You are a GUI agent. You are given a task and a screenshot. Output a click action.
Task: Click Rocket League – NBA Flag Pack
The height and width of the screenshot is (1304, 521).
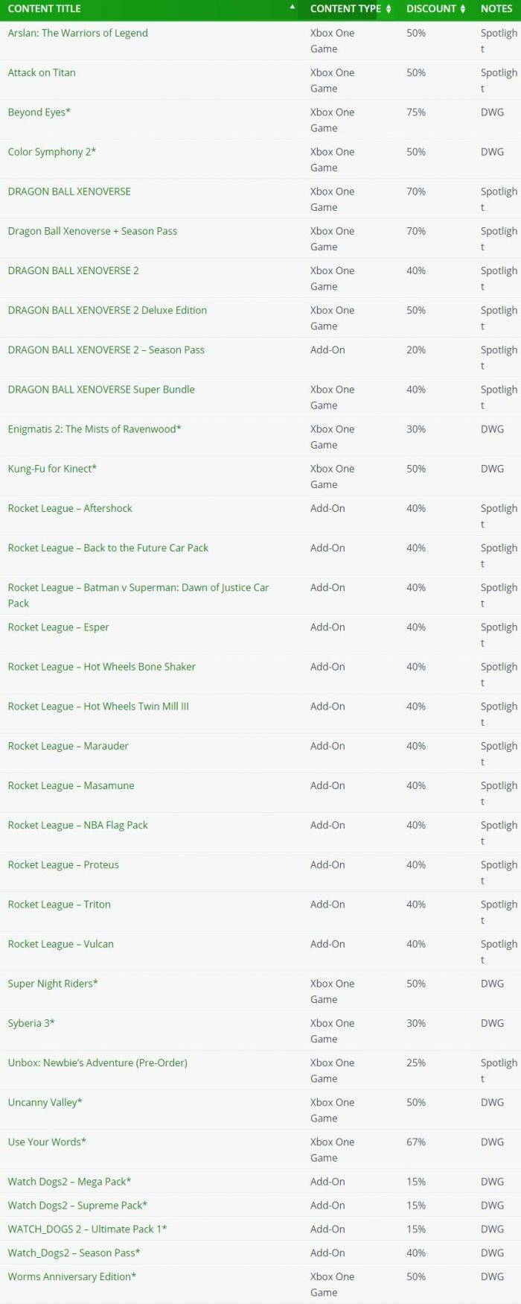(x=77, y=825)
